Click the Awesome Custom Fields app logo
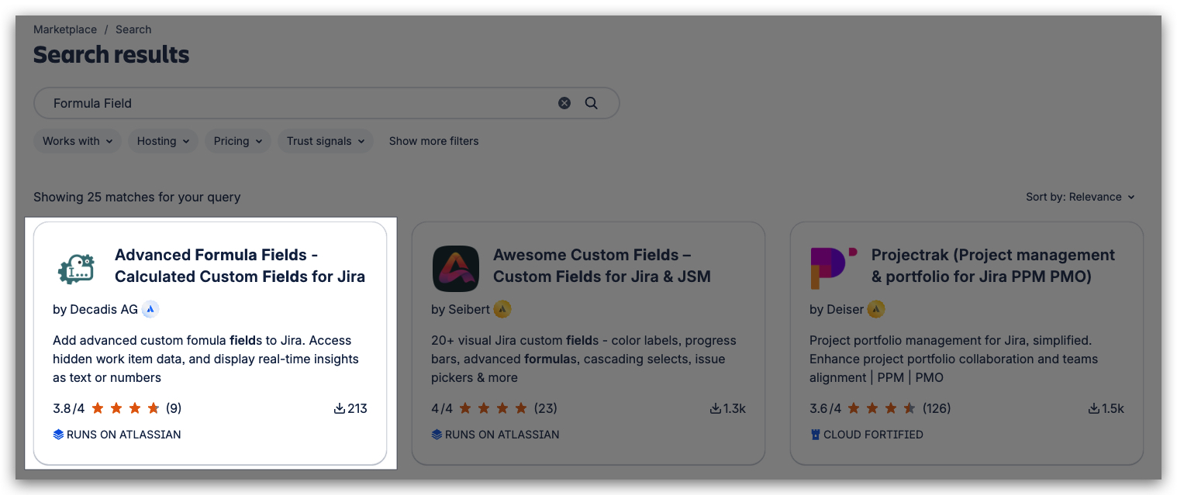Viewport: 1177px width, 495px height. coord(454,268)
